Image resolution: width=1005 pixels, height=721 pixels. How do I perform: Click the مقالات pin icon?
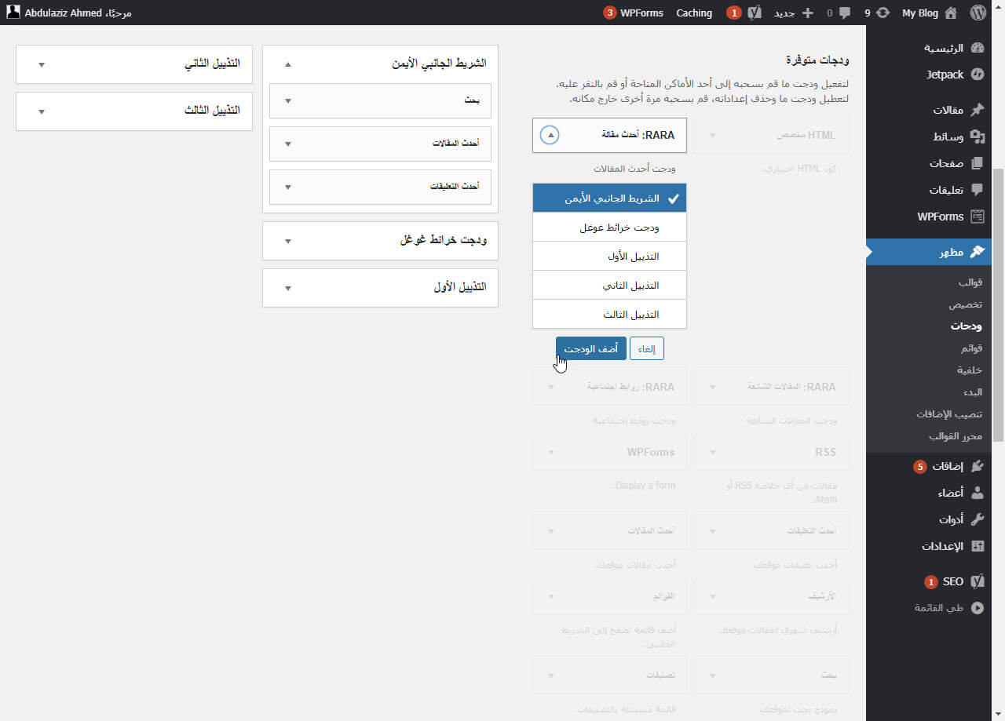(x=977, y=110)
